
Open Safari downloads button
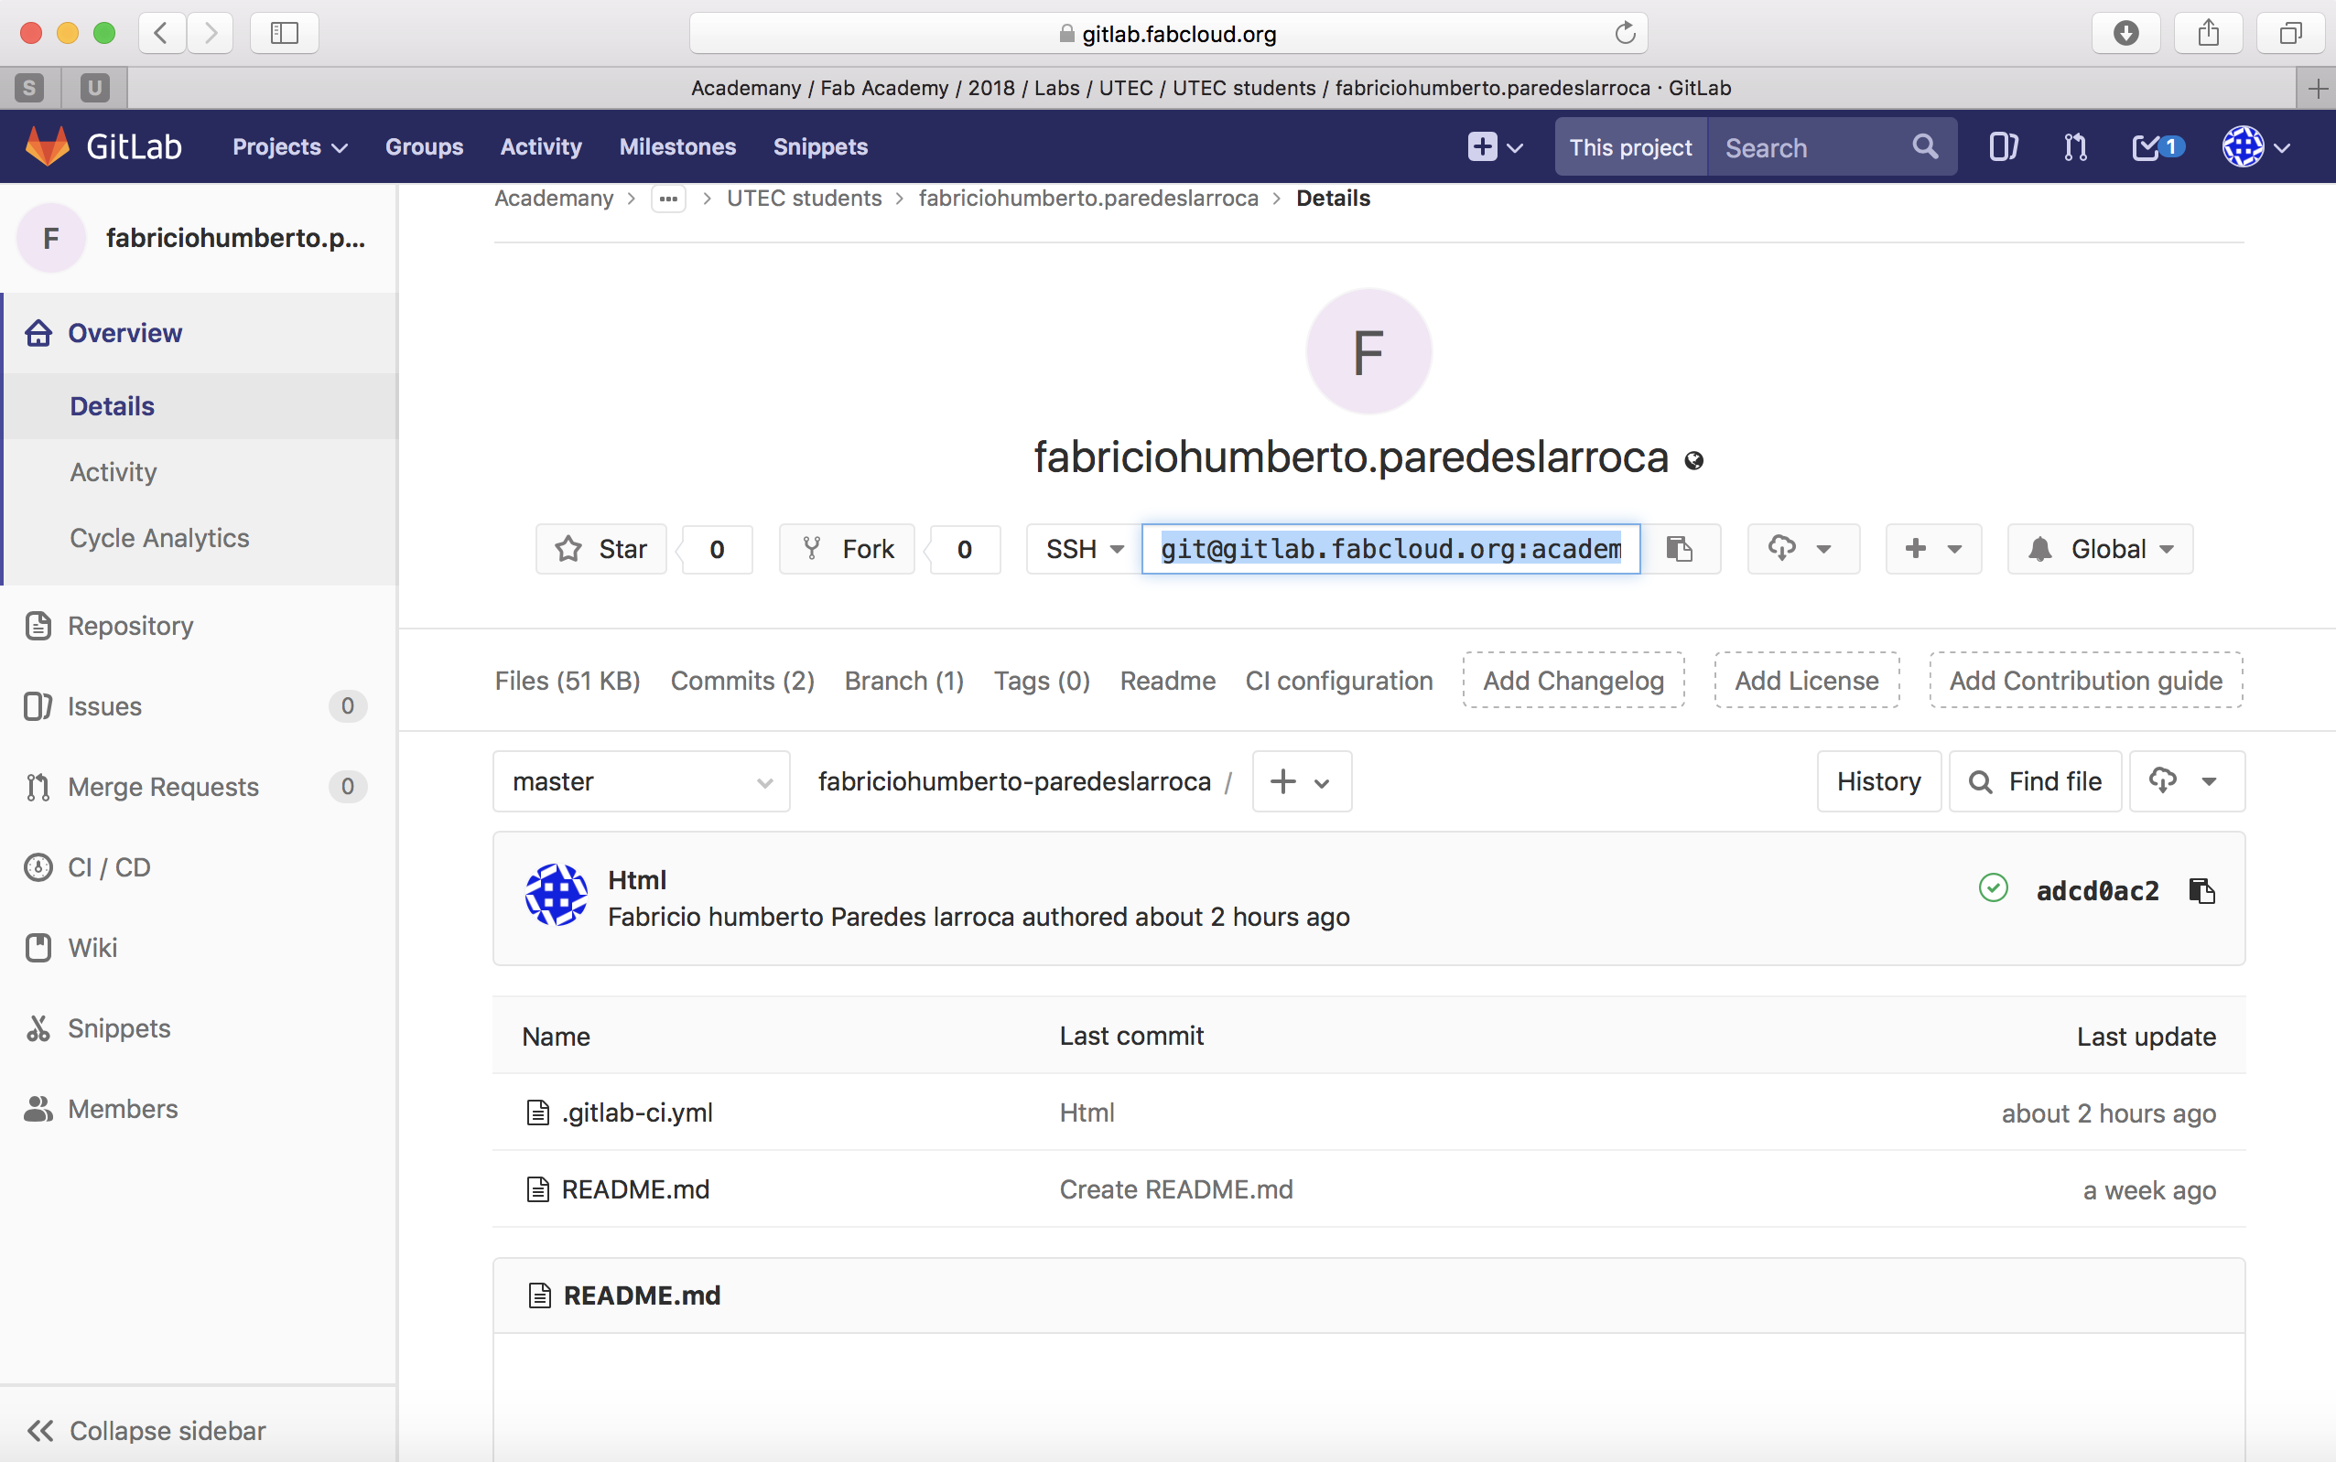point(2126,33)
